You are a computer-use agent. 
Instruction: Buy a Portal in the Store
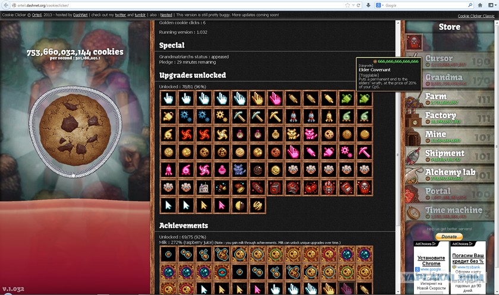[x=450, y=194]
